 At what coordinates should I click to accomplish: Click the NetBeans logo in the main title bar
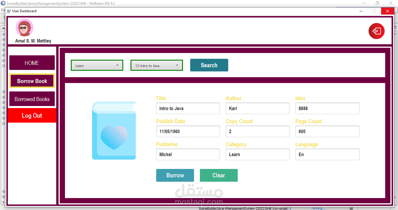[x=3, y=3]
